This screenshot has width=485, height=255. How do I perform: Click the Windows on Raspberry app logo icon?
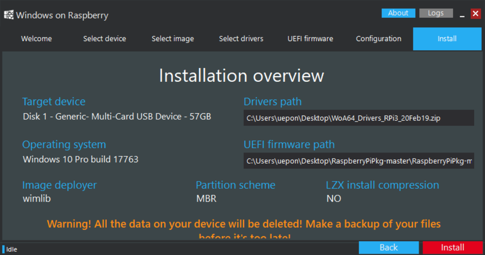[9, 15]
